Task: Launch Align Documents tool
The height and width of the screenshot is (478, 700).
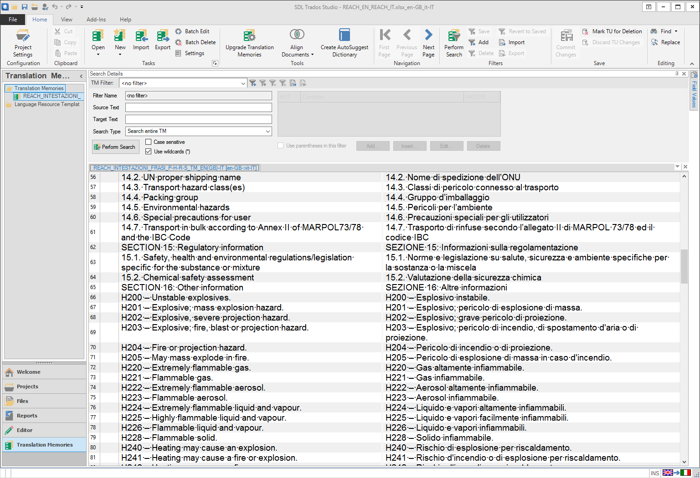Action: 297,43
